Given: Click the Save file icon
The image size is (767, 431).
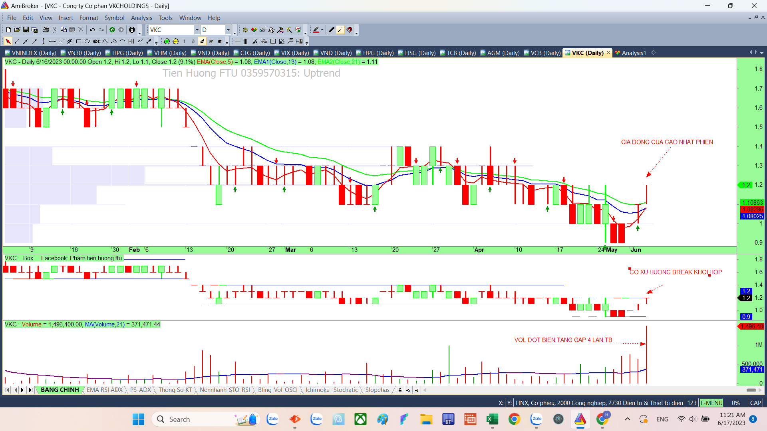Looking at the screenshot, I should pyautogui.click(x=26, y=30).
